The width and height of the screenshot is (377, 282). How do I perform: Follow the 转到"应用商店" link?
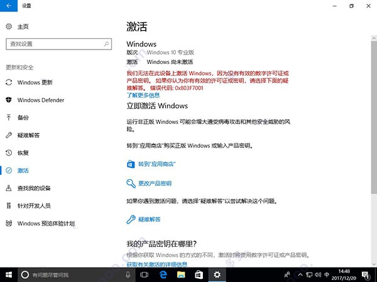156,164
